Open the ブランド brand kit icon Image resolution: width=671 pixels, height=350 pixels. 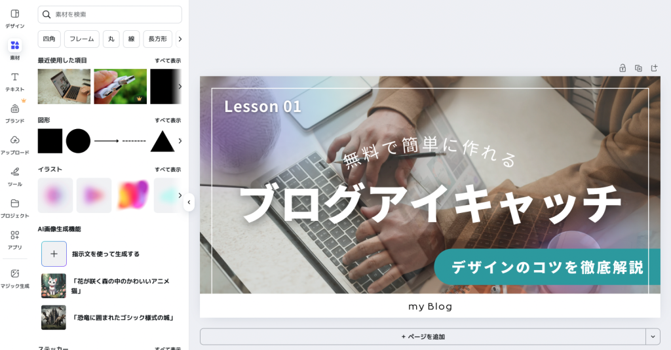(14, 113)
